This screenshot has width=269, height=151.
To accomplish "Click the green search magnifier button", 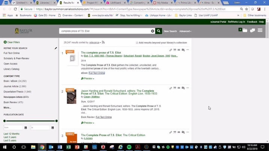I will coord(159,31).
